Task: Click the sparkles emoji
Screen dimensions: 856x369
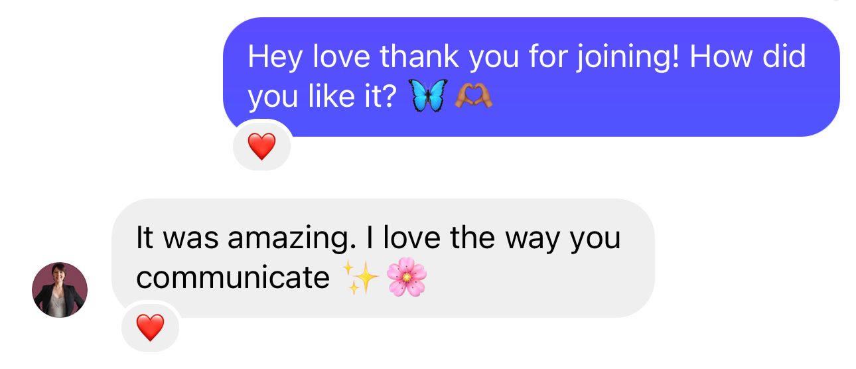Action: [x=360, y=277]
